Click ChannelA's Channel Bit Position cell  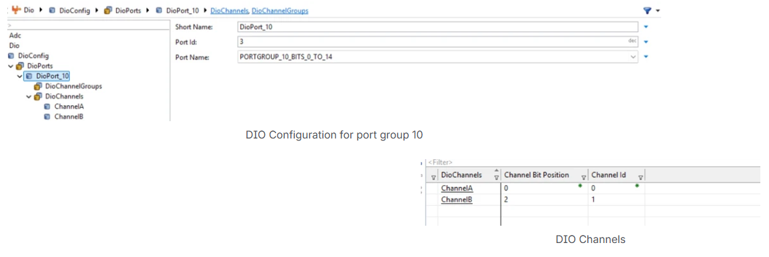545,188
